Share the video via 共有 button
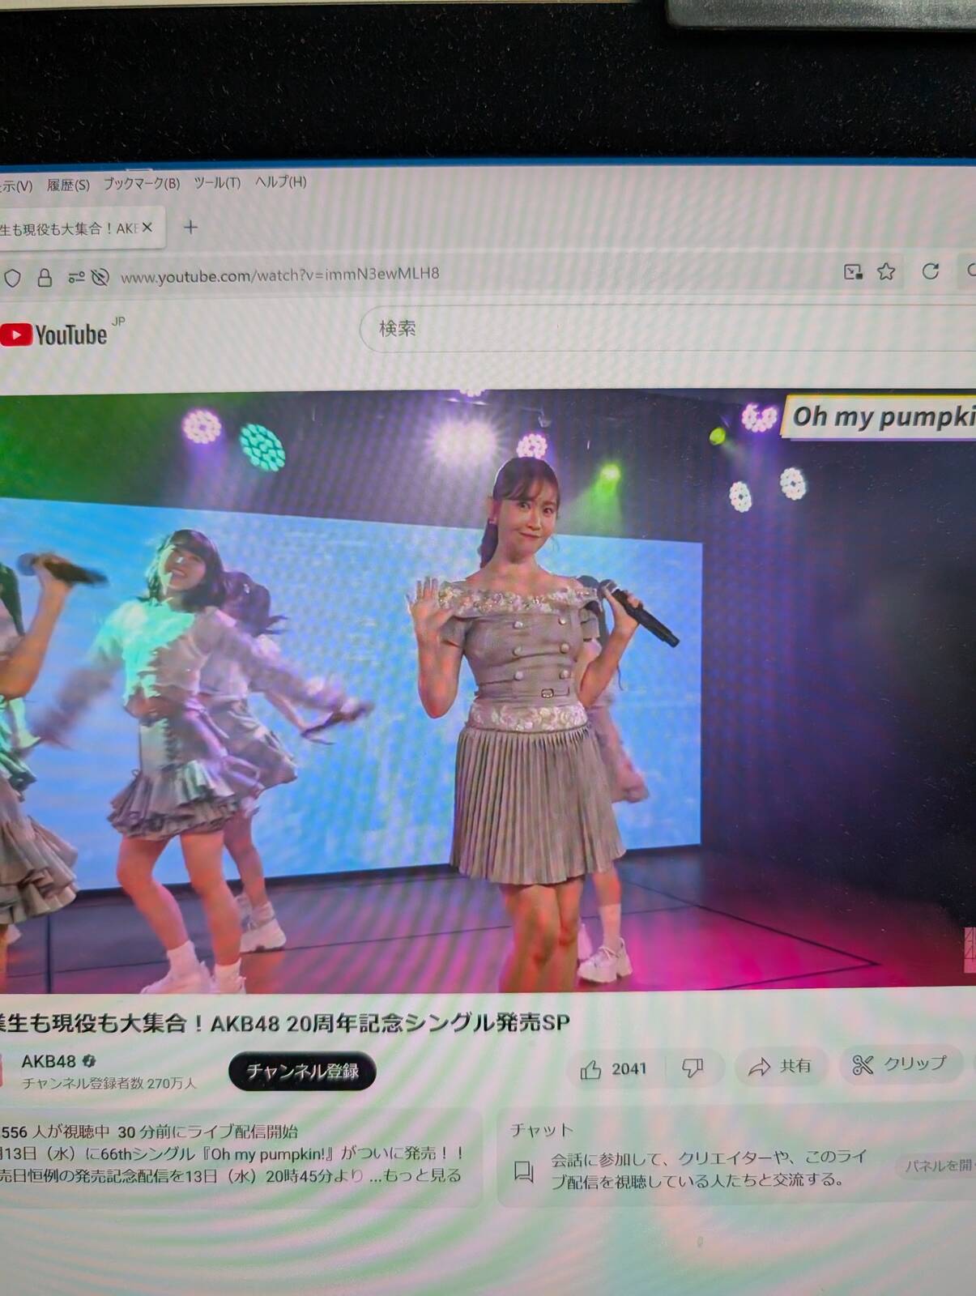 [x=780, y=1067]
